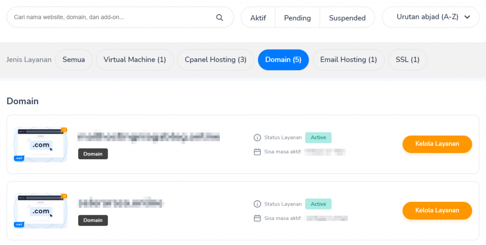
Task: Filter services by Suspended status
Action: pos(347,18)
